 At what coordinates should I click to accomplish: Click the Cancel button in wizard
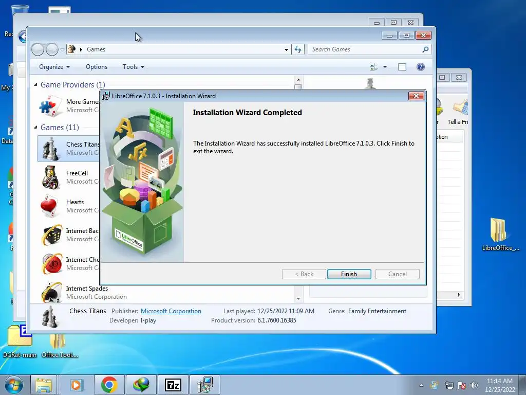click(398, 274)
